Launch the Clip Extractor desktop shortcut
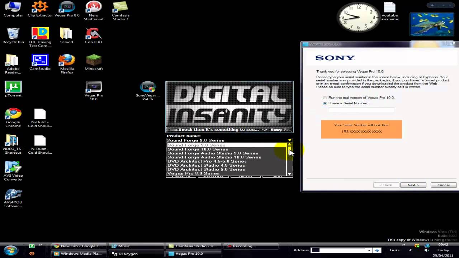Screen dimensions: 459x258 pyautogui.click(x=40, y=10)
